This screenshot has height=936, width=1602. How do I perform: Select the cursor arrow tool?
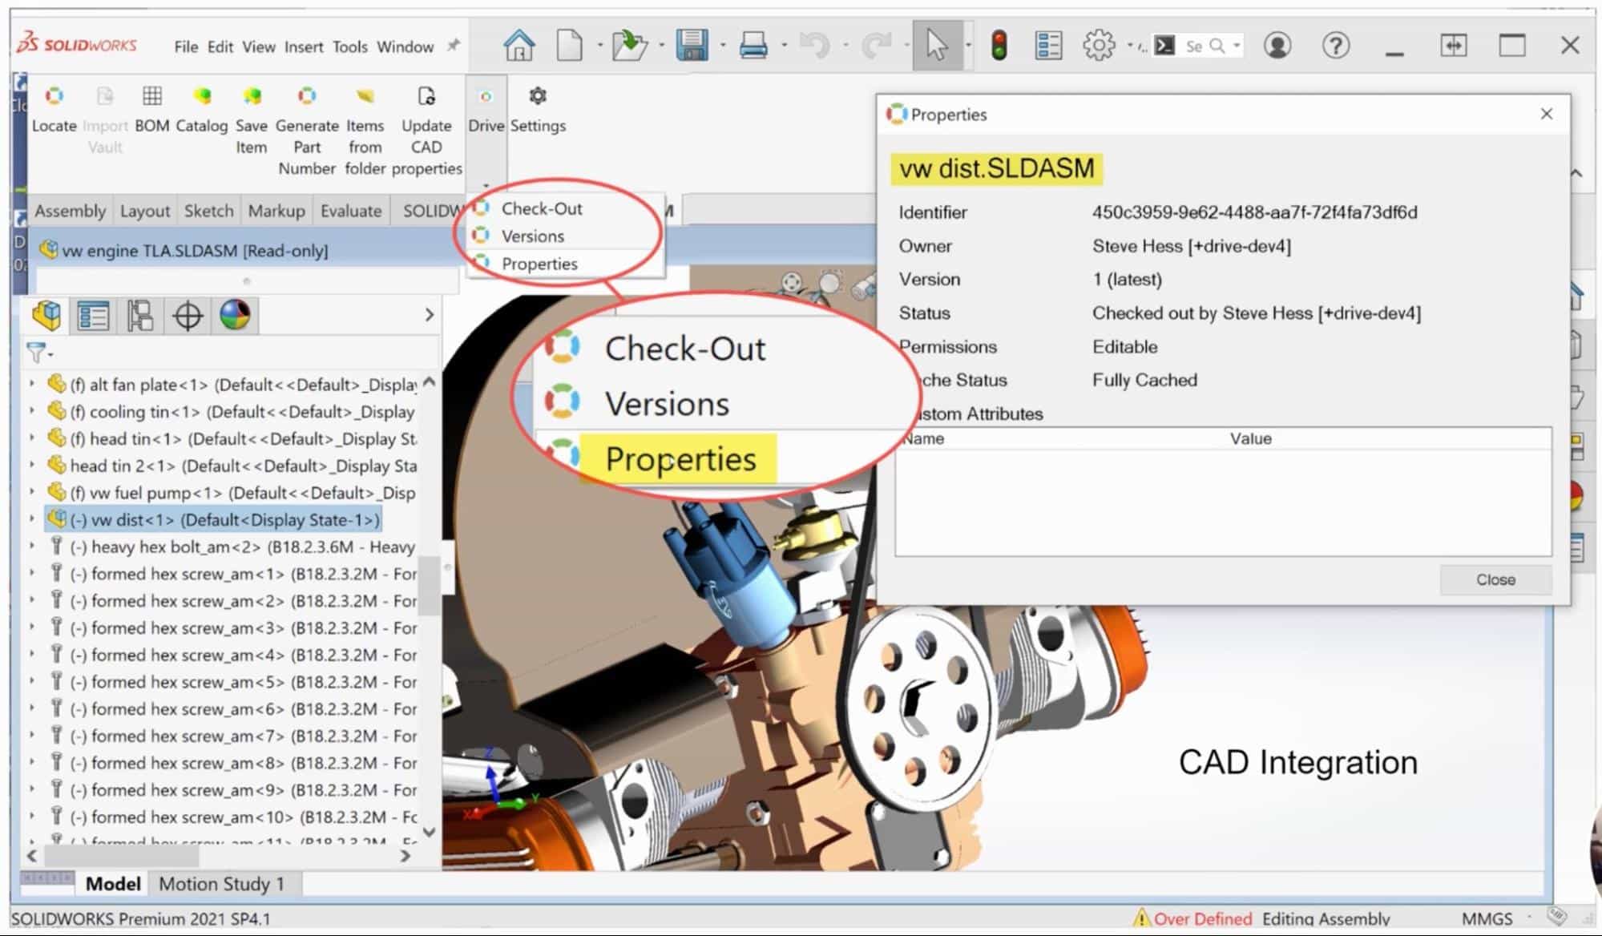[936, 45]
